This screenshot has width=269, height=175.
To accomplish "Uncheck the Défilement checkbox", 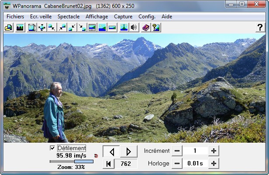I will pos(52,148).
